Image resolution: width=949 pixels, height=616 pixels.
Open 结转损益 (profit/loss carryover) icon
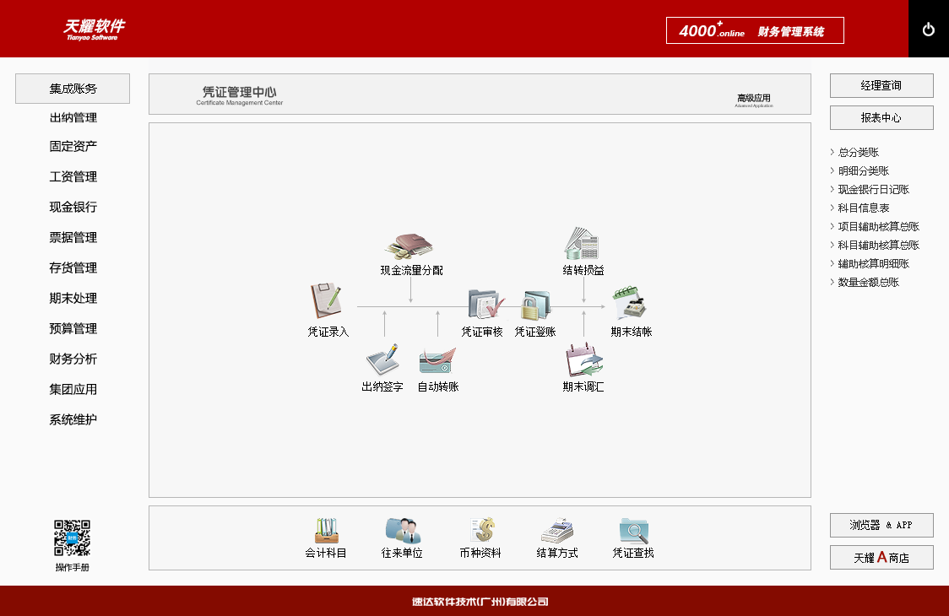click(x=583, y=245)
